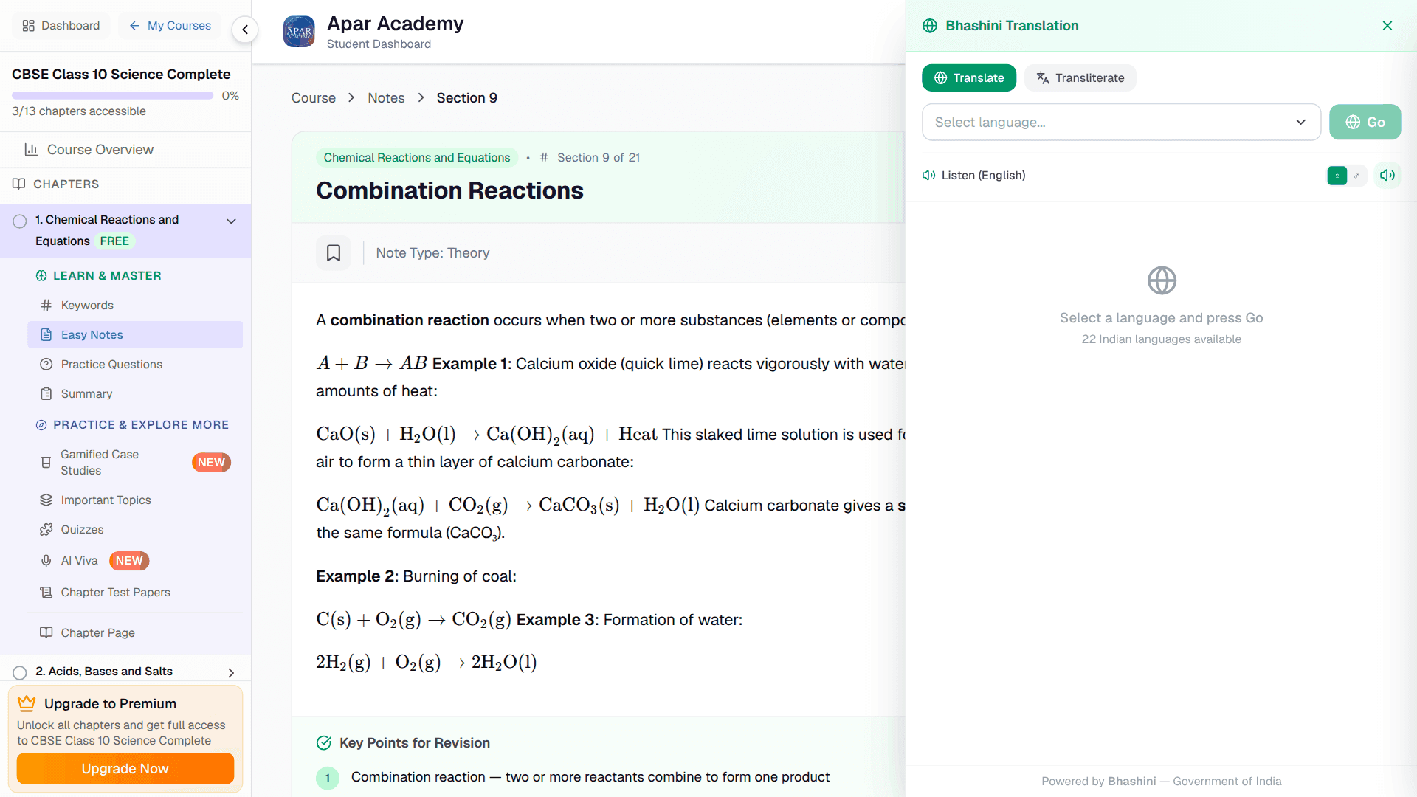The height and width of the screenshot is (797, 1417).
Task: Toggle completion circle for Chemical Reactions chapter
Action: click(x=20, y=221)
